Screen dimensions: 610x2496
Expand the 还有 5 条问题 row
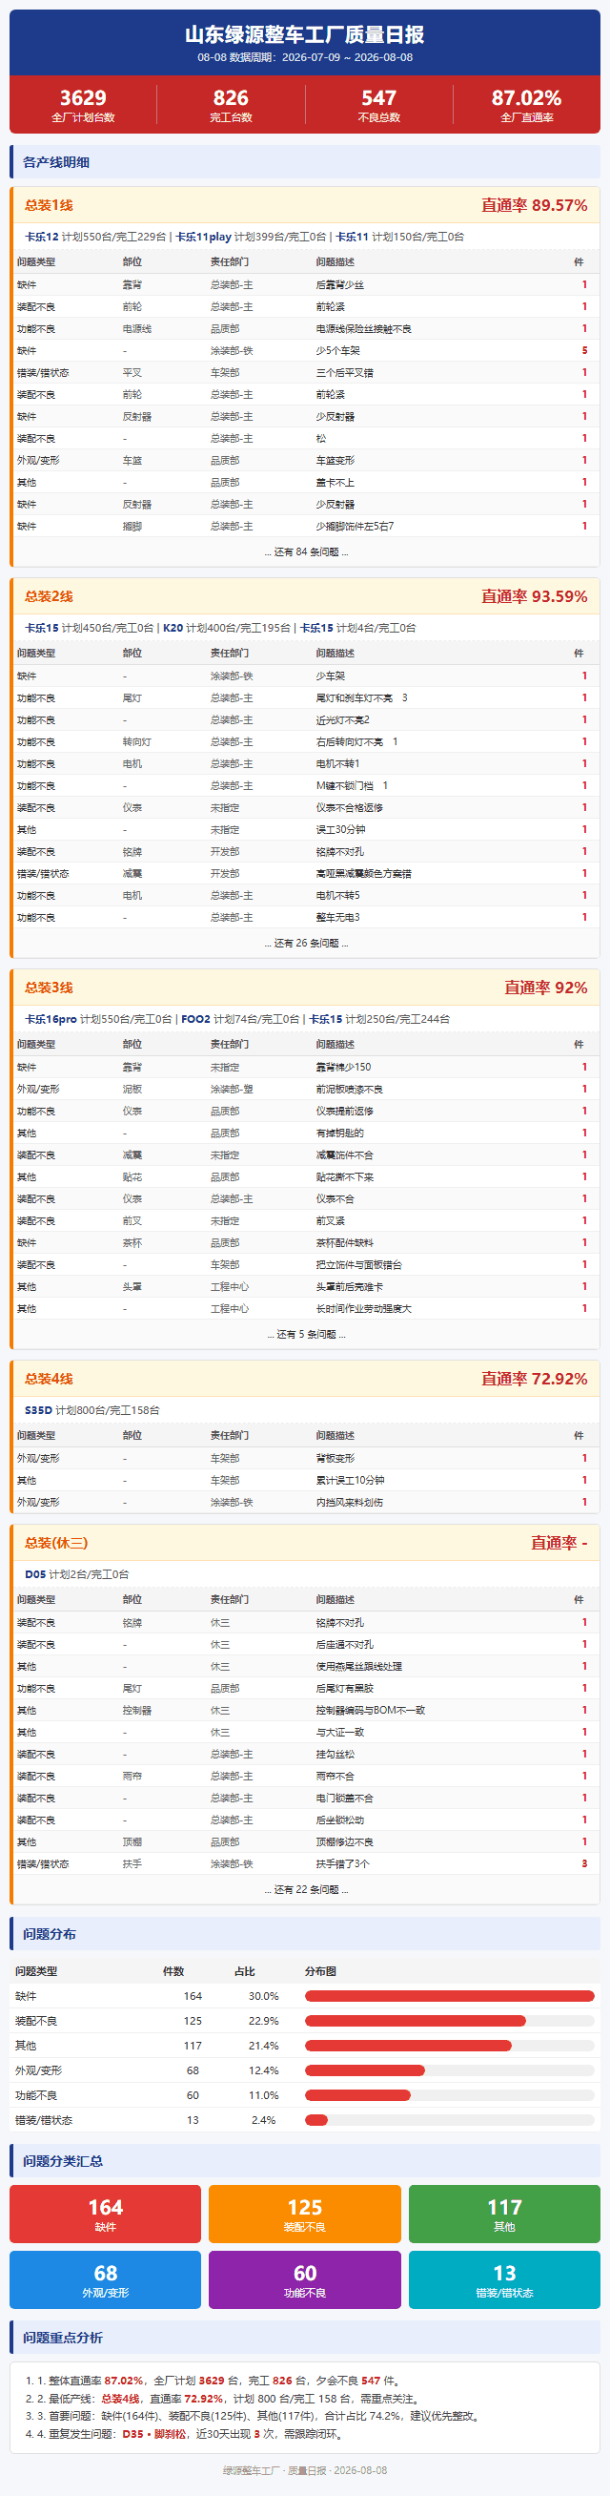tap(305, 1334)
